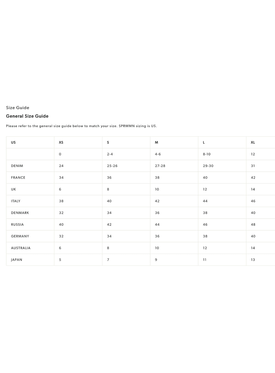Select the SPRWMN sizing description text
This screenshot has height=373, width=275.
tap(81, 126)
